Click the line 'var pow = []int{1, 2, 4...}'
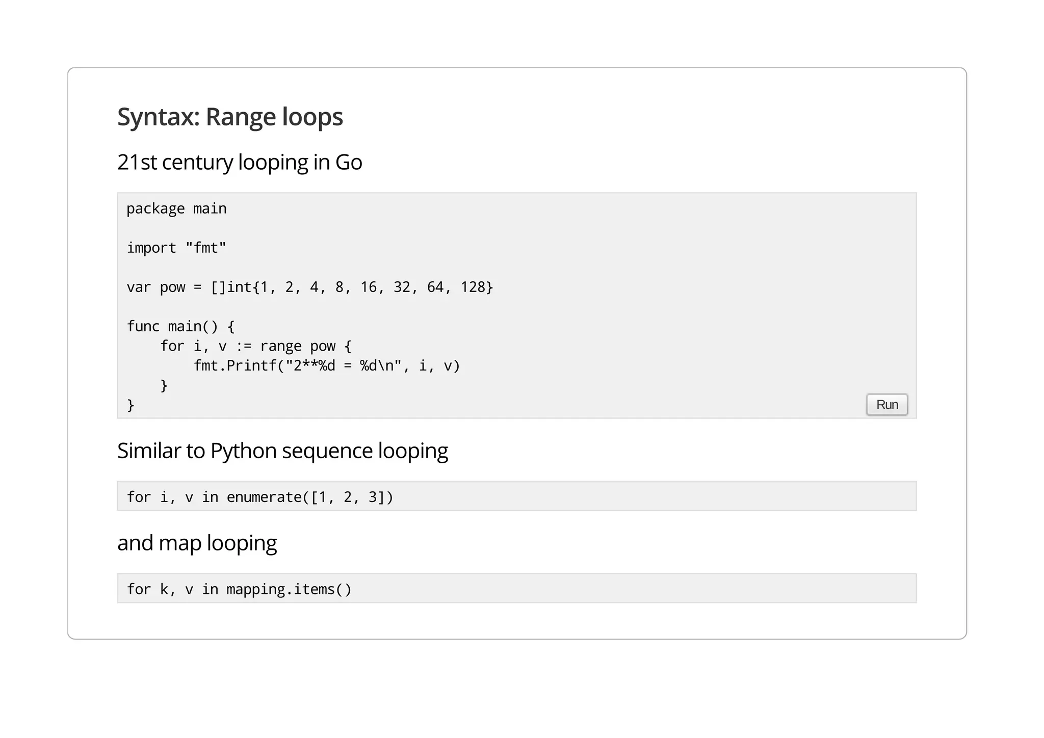The image size is (1044, 738). [x=310, y=287]
